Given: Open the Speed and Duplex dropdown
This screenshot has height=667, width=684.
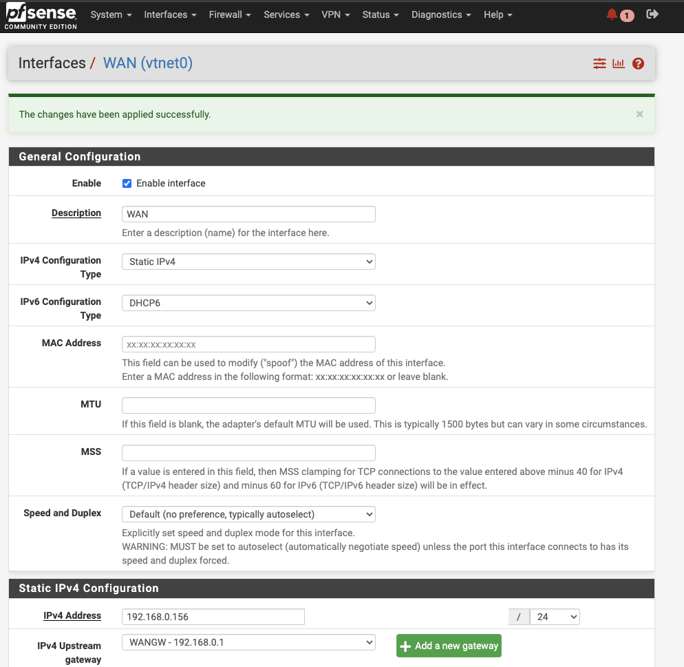Looking at the screenshot, I should [x=248, y=514].
